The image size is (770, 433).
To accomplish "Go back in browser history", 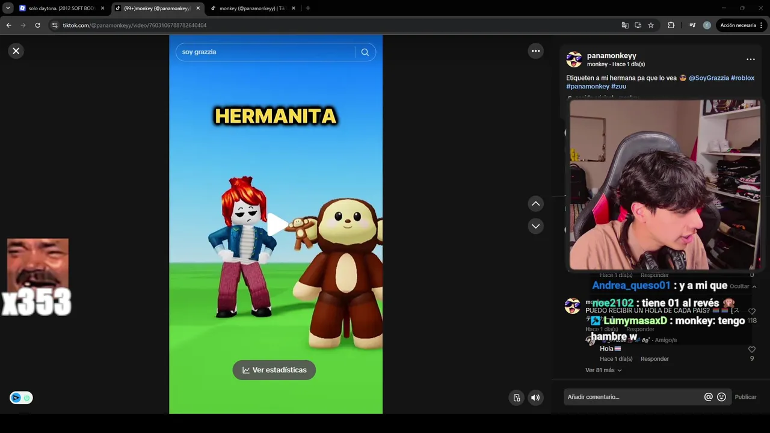I will pyautogui.click(x=8, y=25).
